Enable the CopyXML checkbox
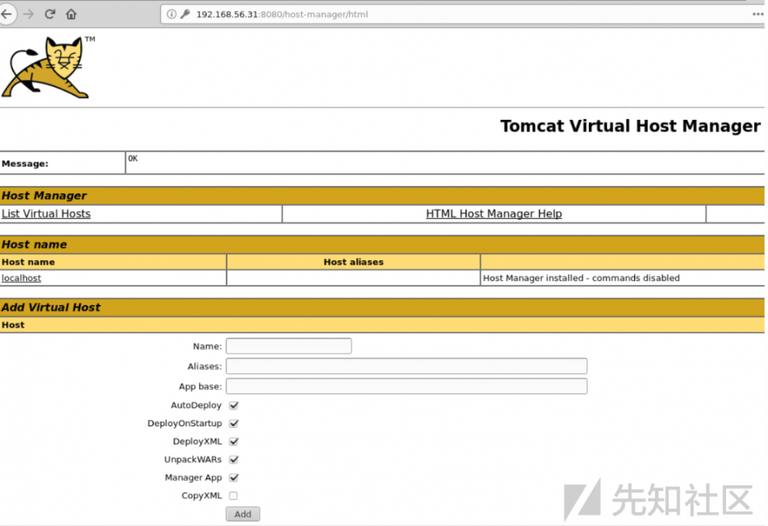768x526 pixels. (233, 495)
